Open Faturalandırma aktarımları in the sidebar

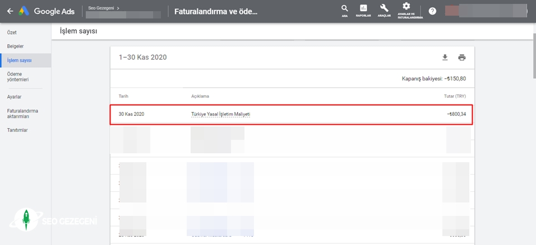tap(22, 114)
